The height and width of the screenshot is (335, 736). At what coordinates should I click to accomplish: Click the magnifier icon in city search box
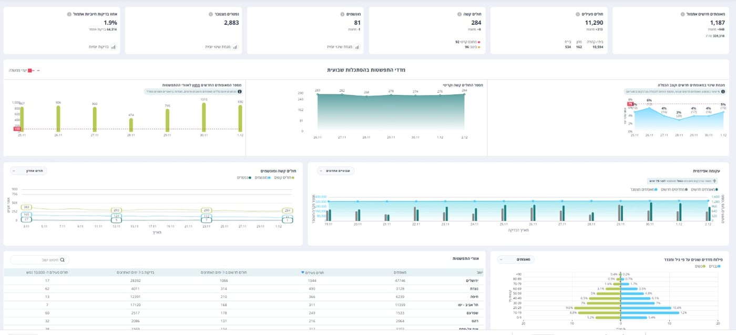tap(63, 260)
